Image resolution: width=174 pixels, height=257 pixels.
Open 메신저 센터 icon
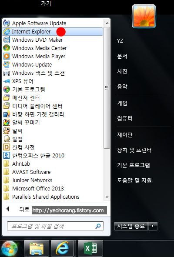click(x=7, y=98)
